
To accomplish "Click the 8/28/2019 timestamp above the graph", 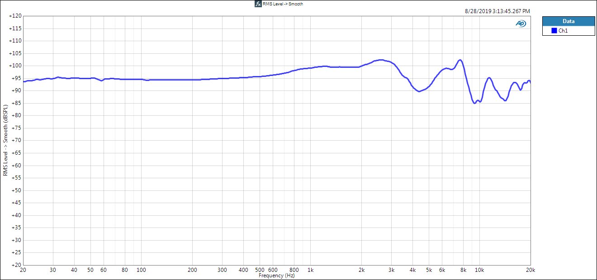I will [x=498, y=11].
